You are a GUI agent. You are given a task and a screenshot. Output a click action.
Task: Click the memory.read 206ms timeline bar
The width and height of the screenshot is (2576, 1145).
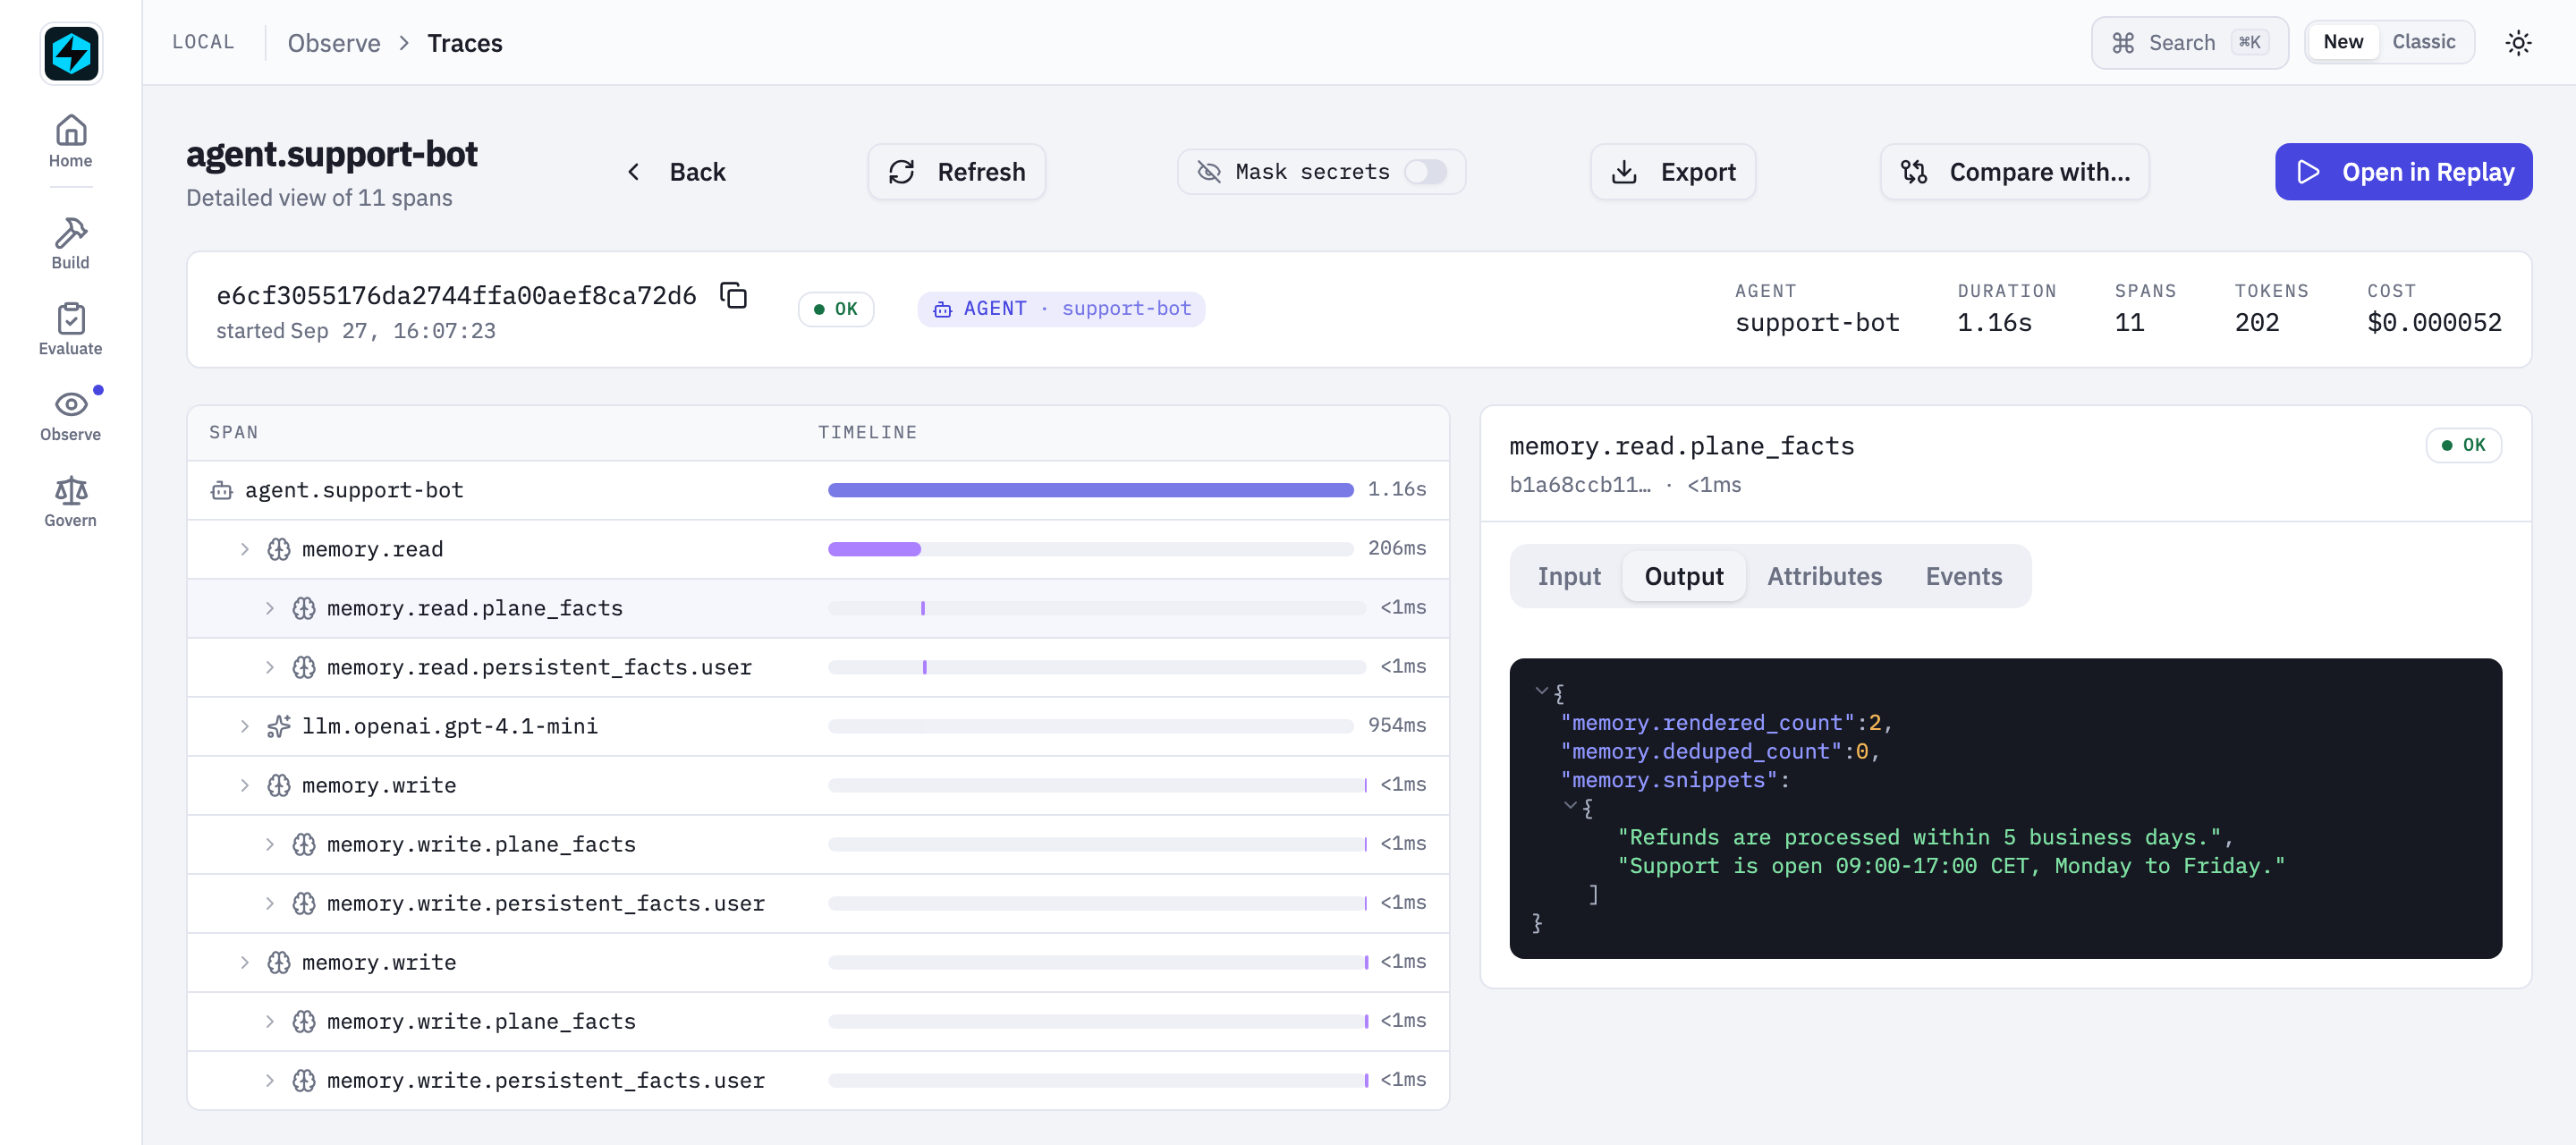pyautogui.click(x=874, y=549)
